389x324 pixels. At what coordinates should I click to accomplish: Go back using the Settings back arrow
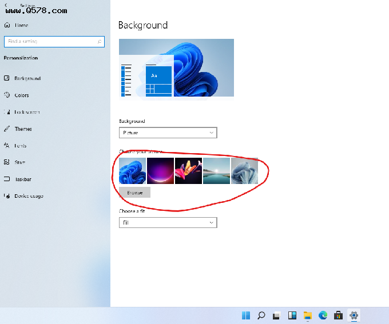(6, 5)
